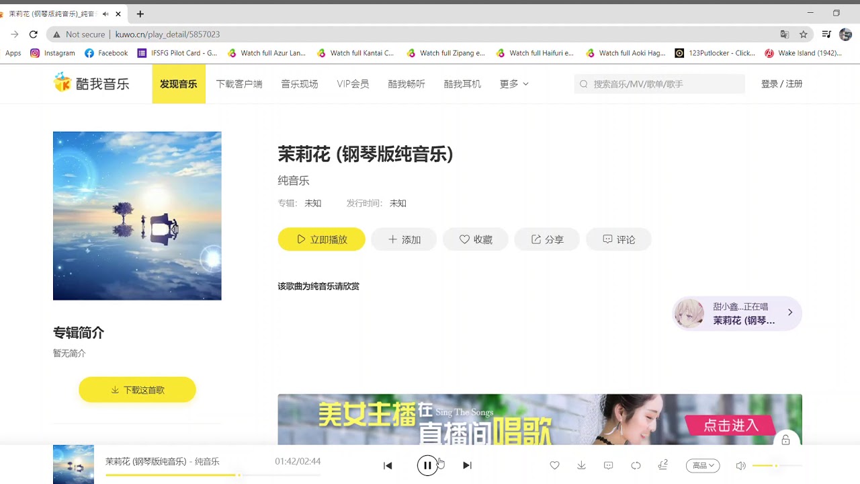Open the VIP会员 tab
The image size is (860, 484).
(353, 84)
